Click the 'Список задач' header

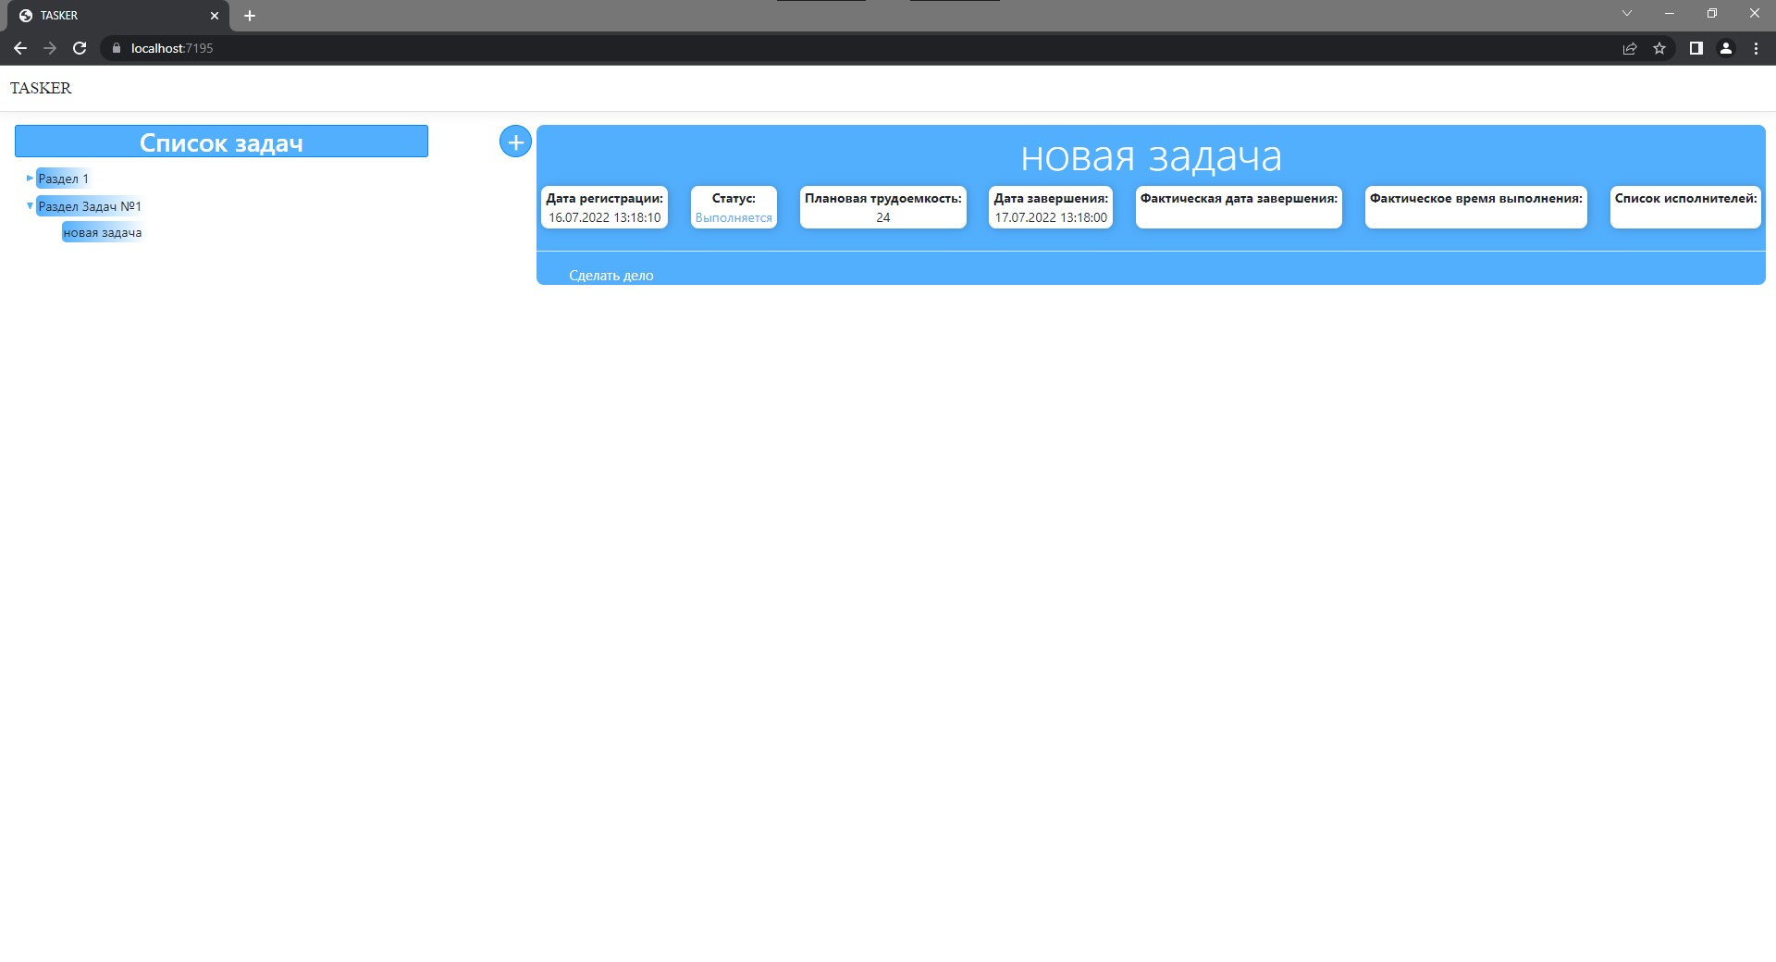[x=221, y=142]
